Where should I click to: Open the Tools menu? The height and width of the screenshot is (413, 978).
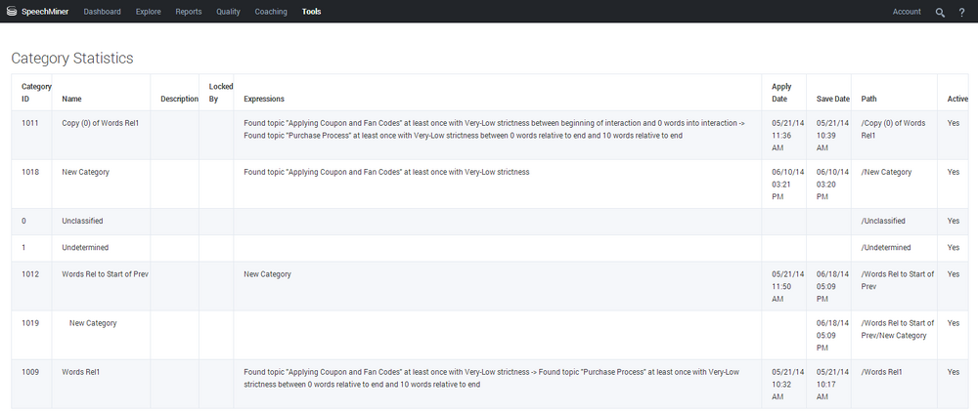pyautogui.click(x=311, y=12)
